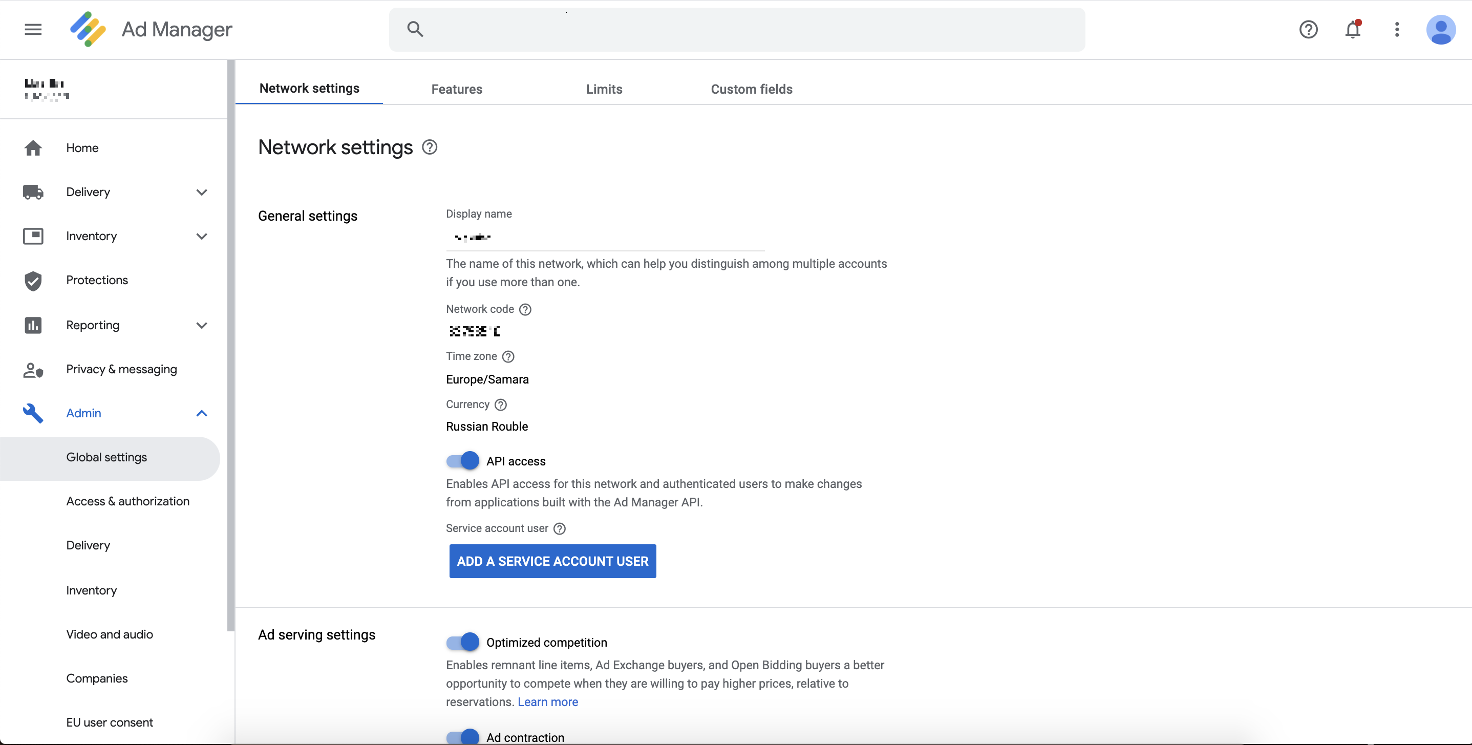The height and width of the screenshot is (745, 1472).
Task: Switch to the Custom fields tab
Action: (x=752, y=89)
